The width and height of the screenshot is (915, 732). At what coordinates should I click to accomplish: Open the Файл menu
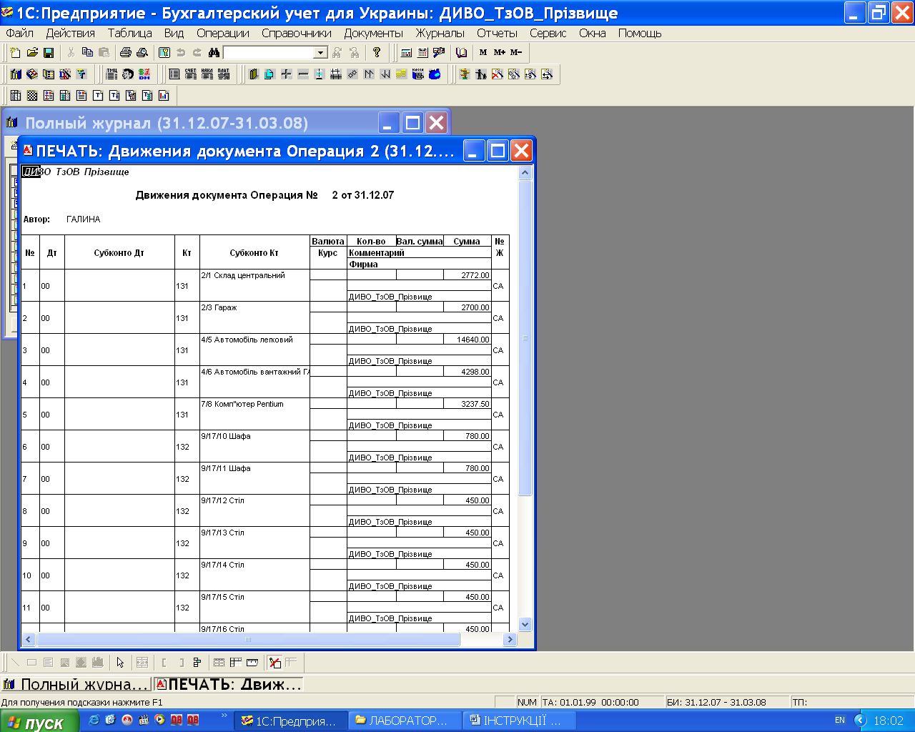[20, 33]
